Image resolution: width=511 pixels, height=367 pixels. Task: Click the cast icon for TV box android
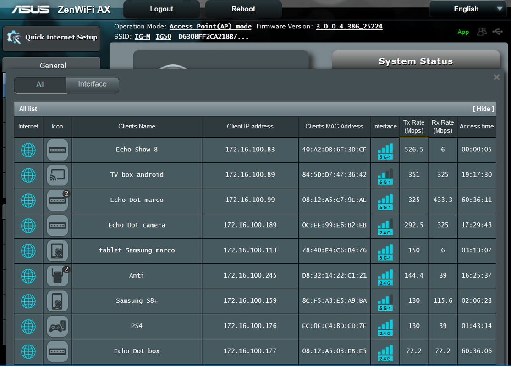(x=57, y=175)
